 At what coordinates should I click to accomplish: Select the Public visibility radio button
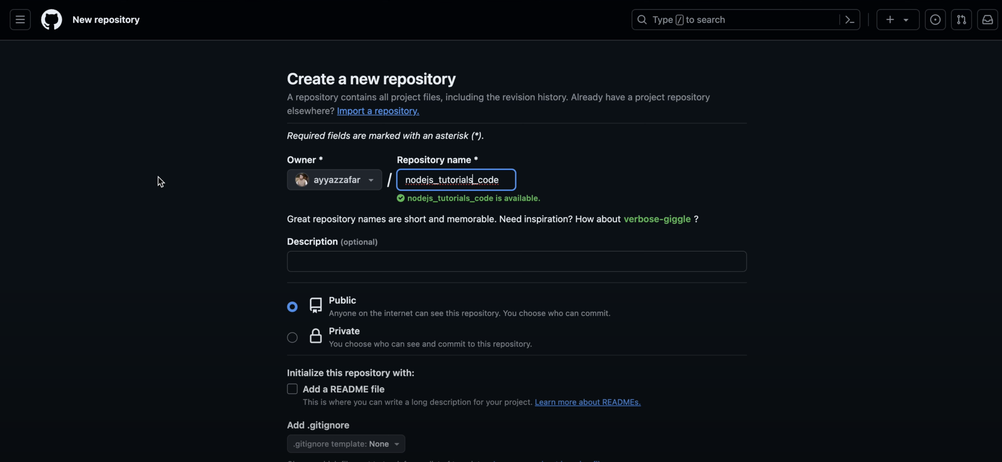point(292,307)
